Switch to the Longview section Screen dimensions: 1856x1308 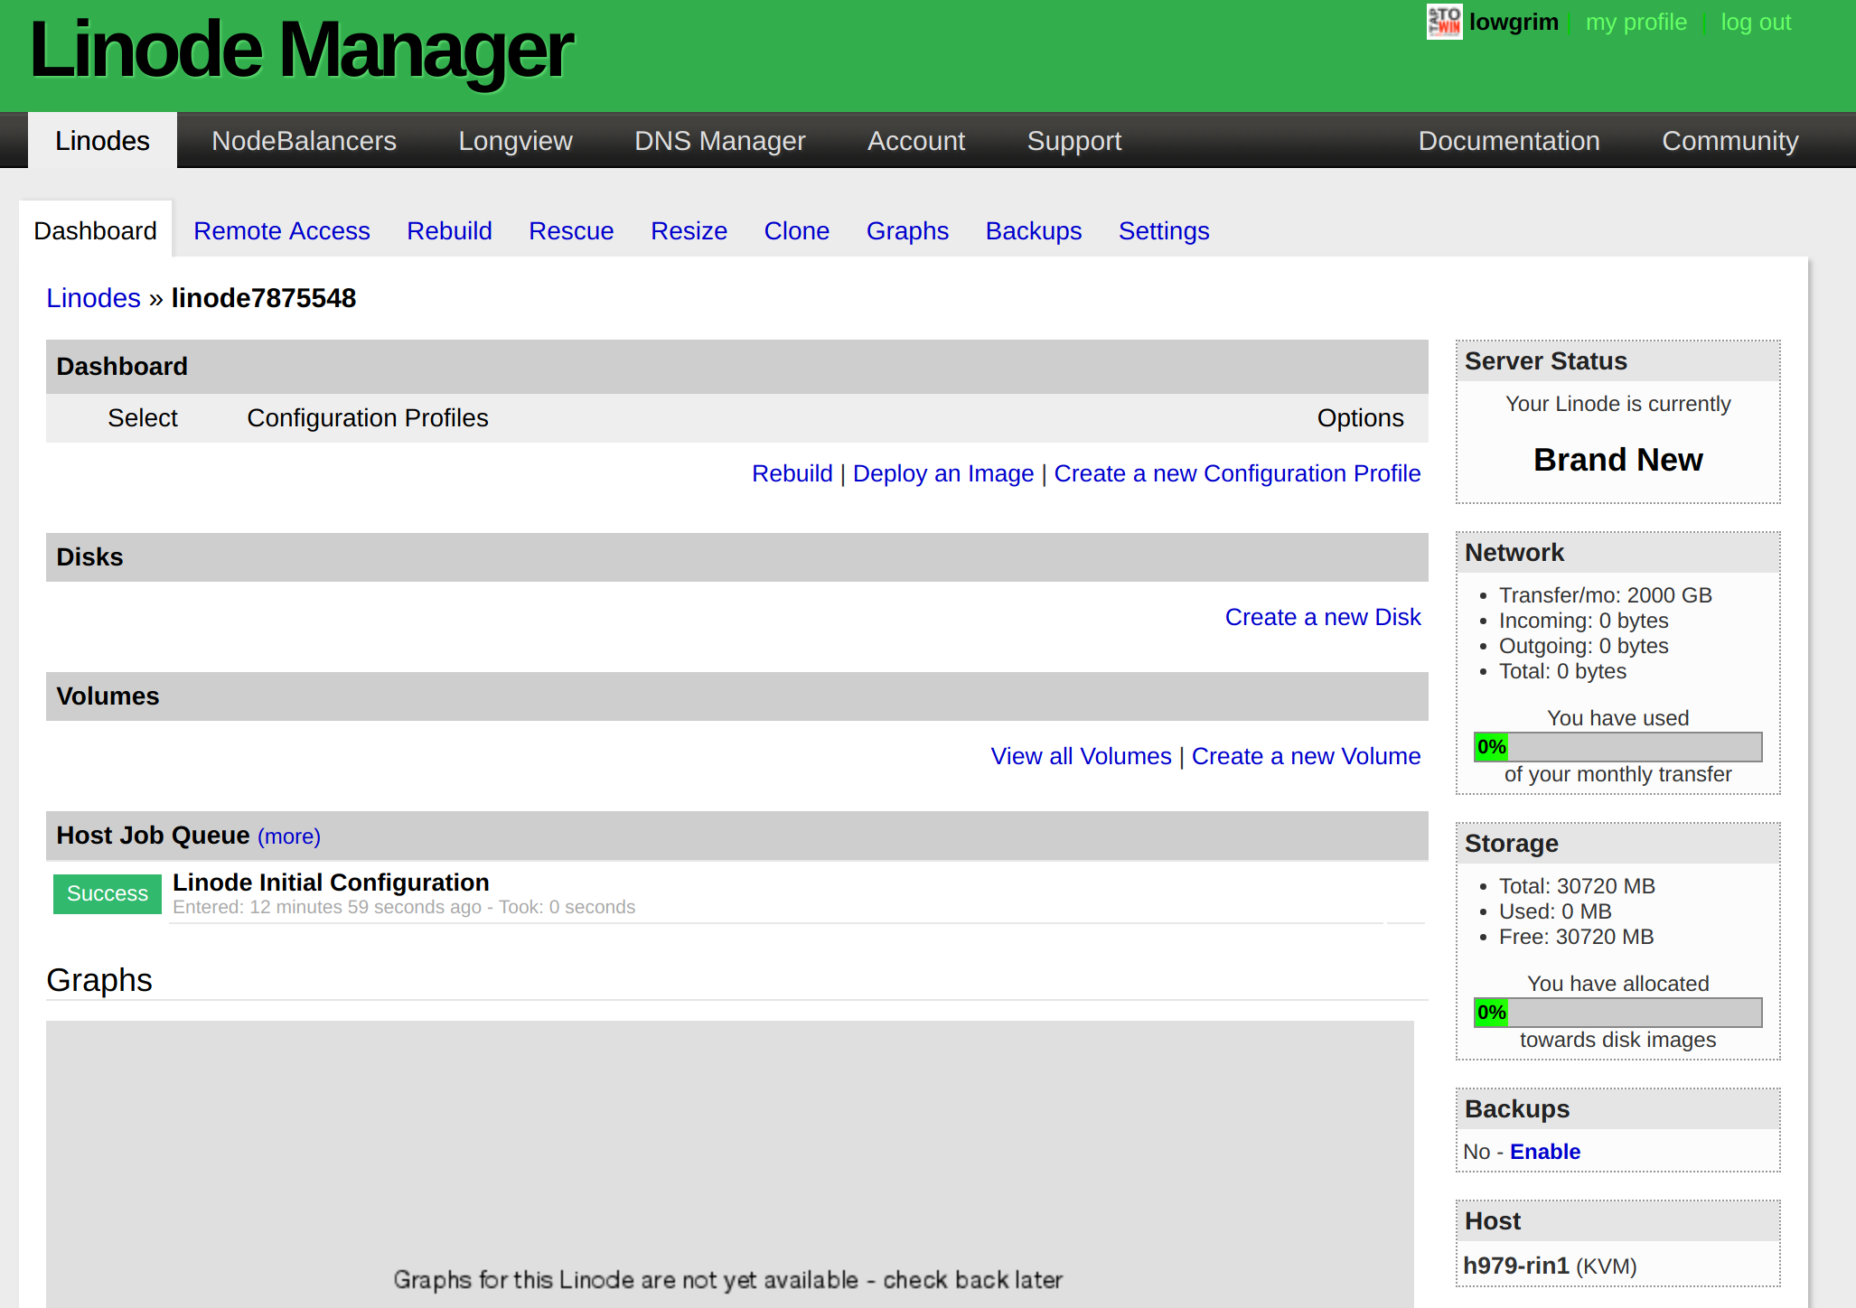(515, 141)
